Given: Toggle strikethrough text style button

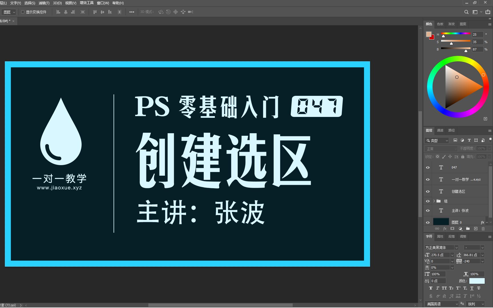Looking at the screenshot, I should tap(479, 288).
